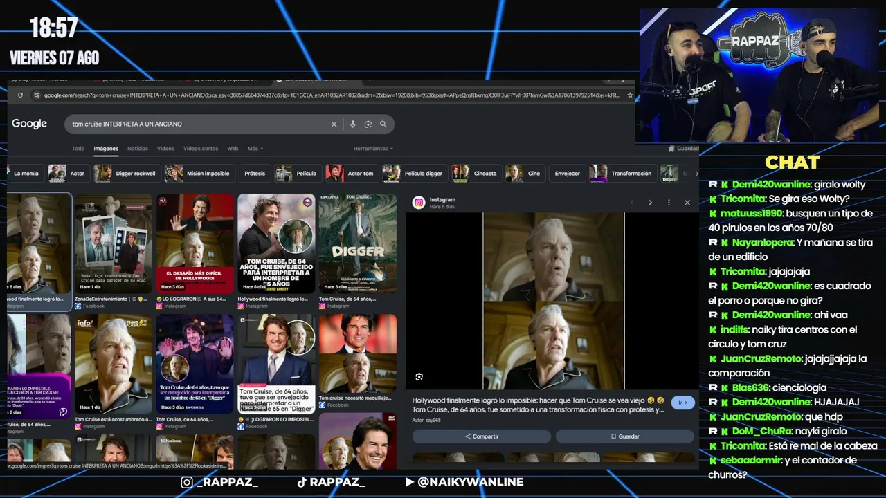Image resolution: width=886 pixels, height=498 pixels.
Task: Go to Google home via the logo
Action: coord(29,124)
